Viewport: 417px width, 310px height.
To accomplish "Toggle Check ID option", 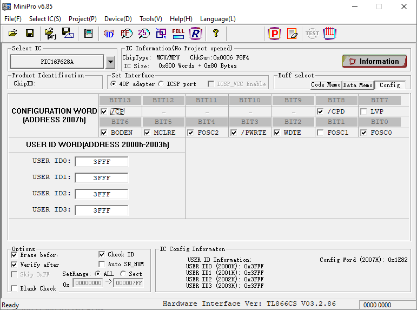I will (102, 254).
